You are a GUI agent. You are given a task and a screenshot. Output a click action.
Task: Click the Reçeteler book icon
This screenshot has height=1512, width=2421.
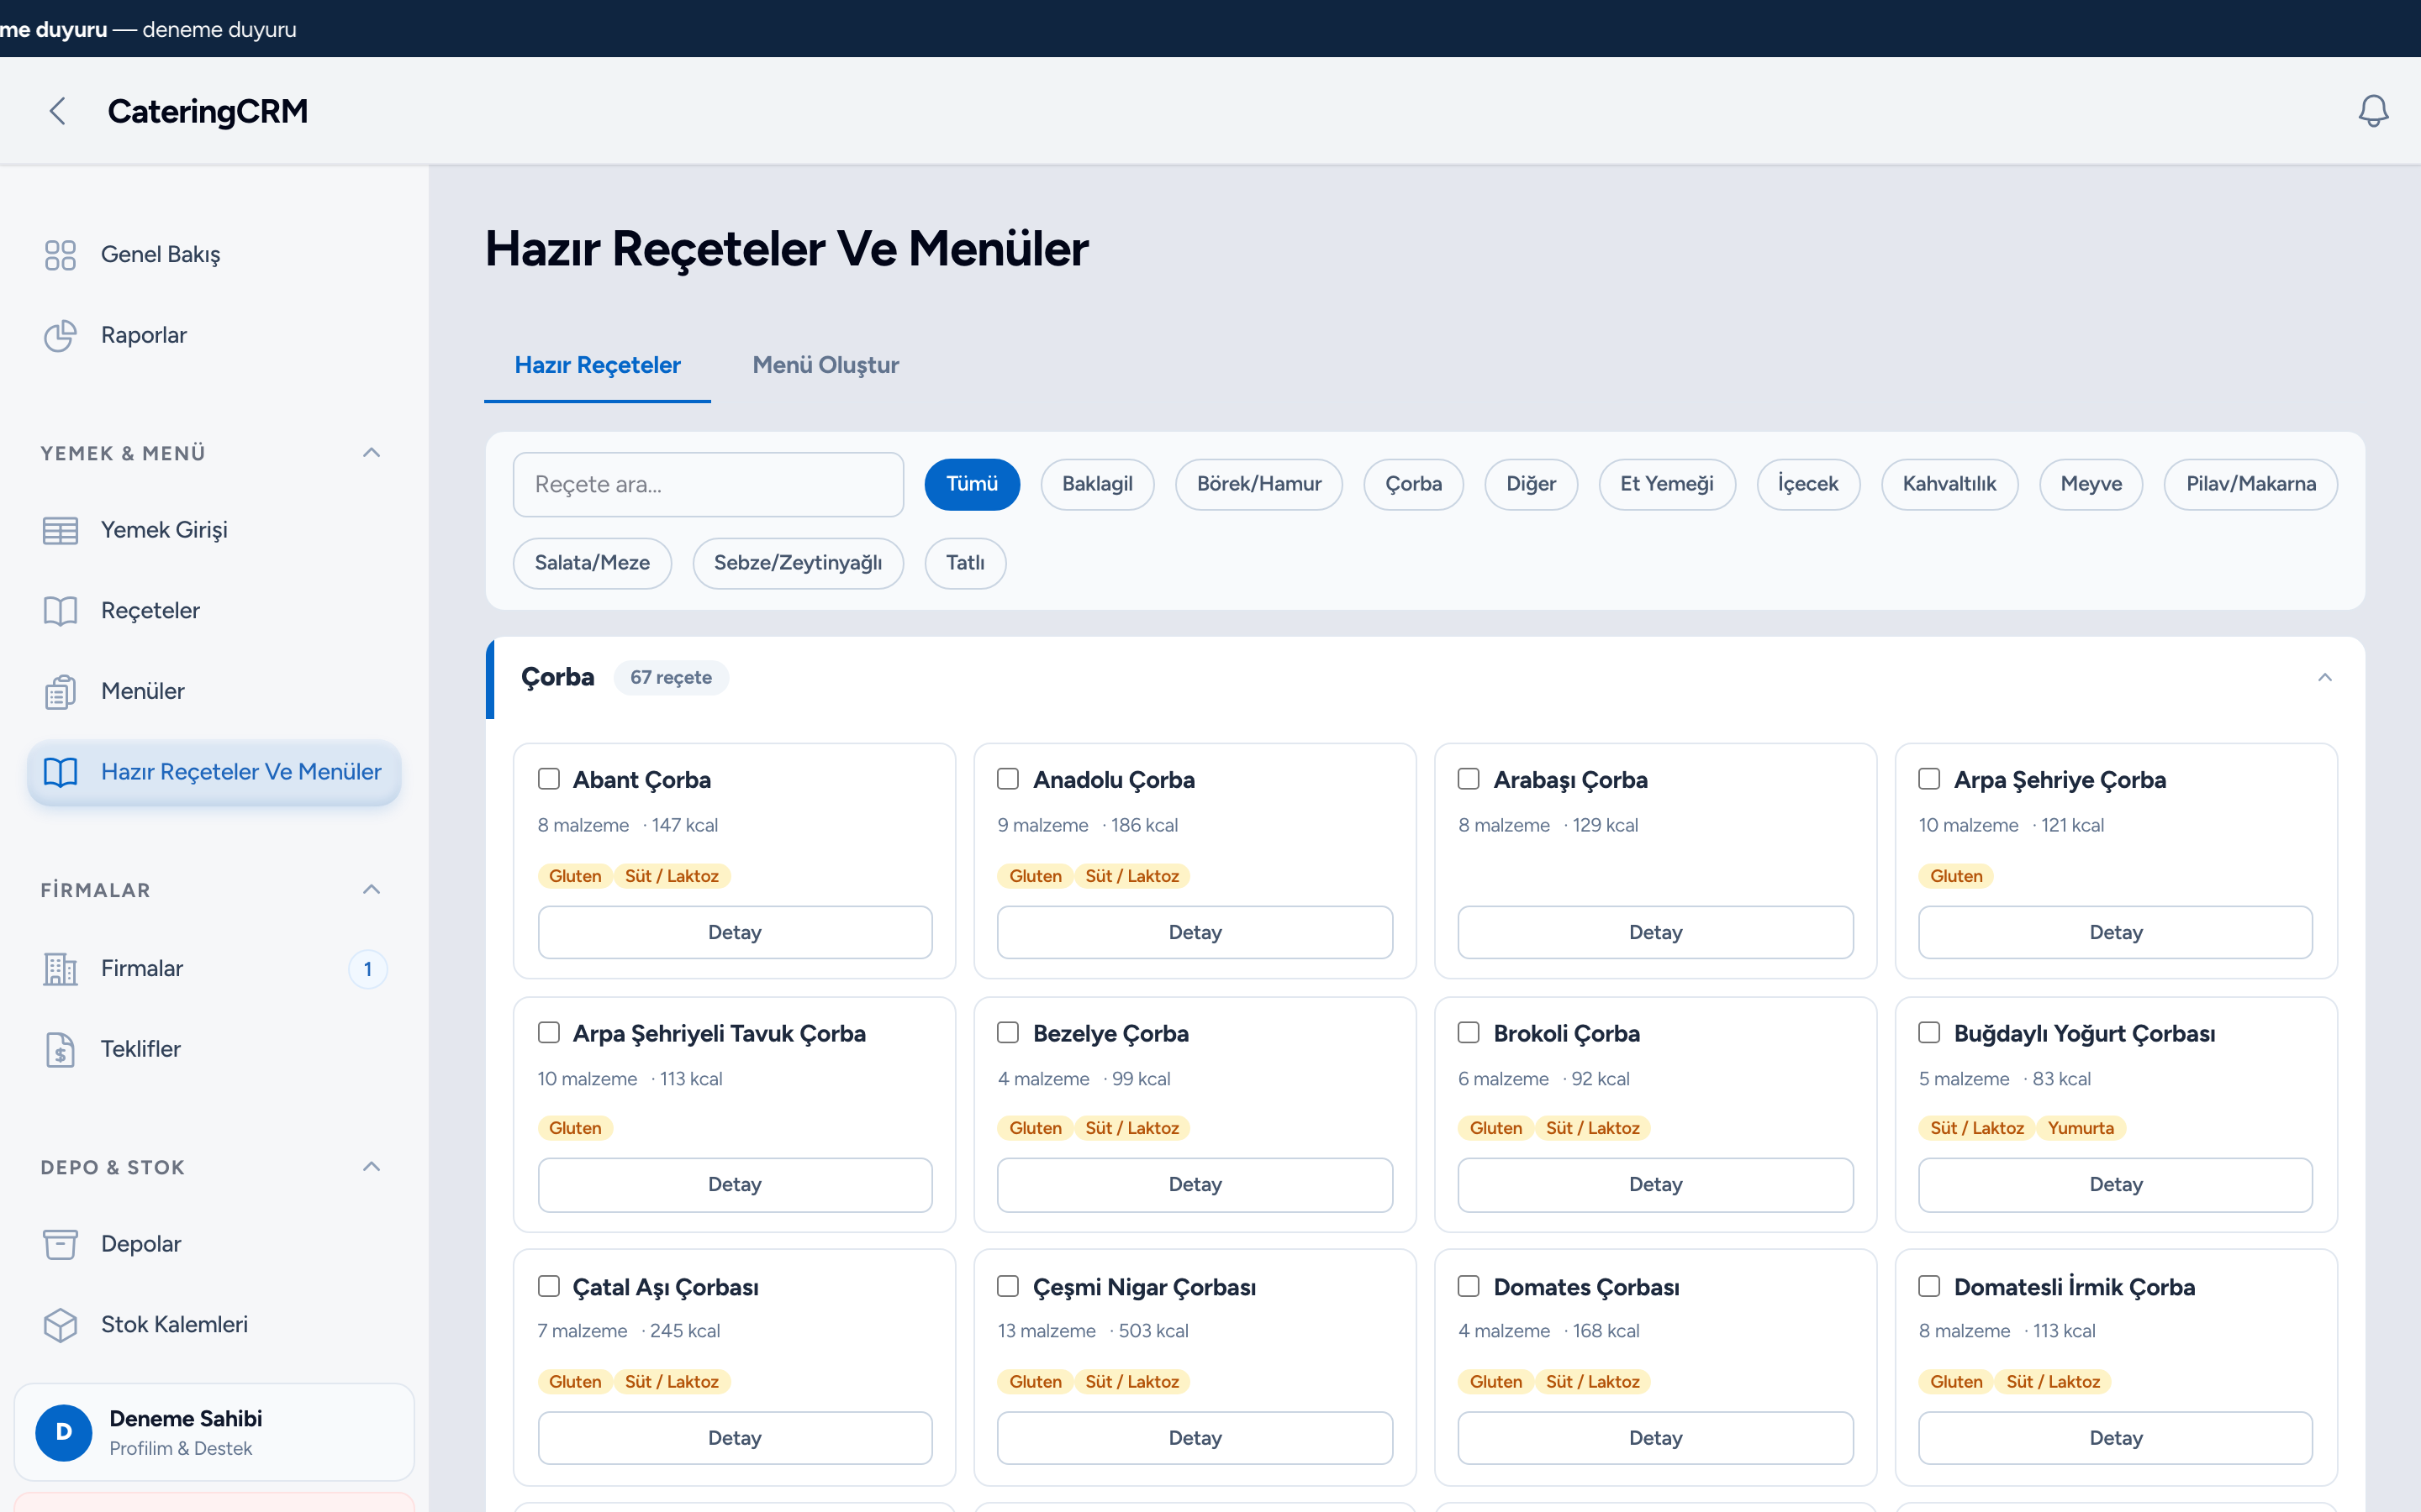(60, 611)
